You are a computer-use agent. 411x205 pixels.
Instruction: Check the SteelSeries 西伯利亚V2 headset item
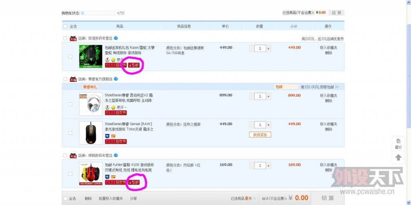coord(70,104)
